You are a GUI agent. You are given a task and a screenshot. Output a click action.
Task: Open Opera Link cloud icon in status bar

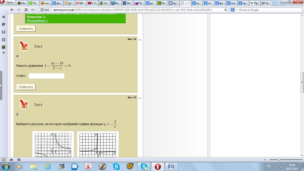[11, 160]
